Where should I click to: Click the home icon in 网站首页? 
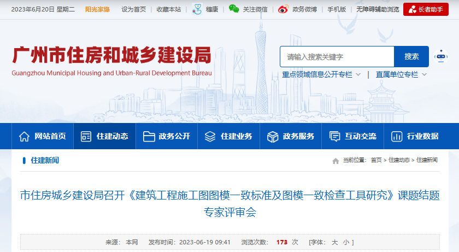24,136
